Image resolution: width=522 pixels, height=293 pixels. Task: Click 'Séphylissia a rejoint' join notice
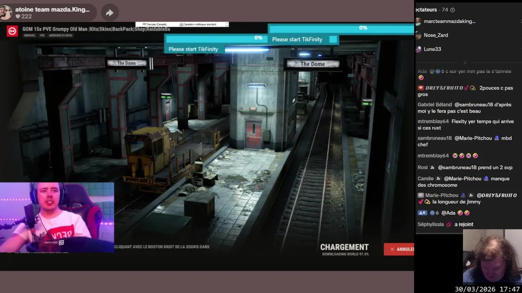pos(445,224)
